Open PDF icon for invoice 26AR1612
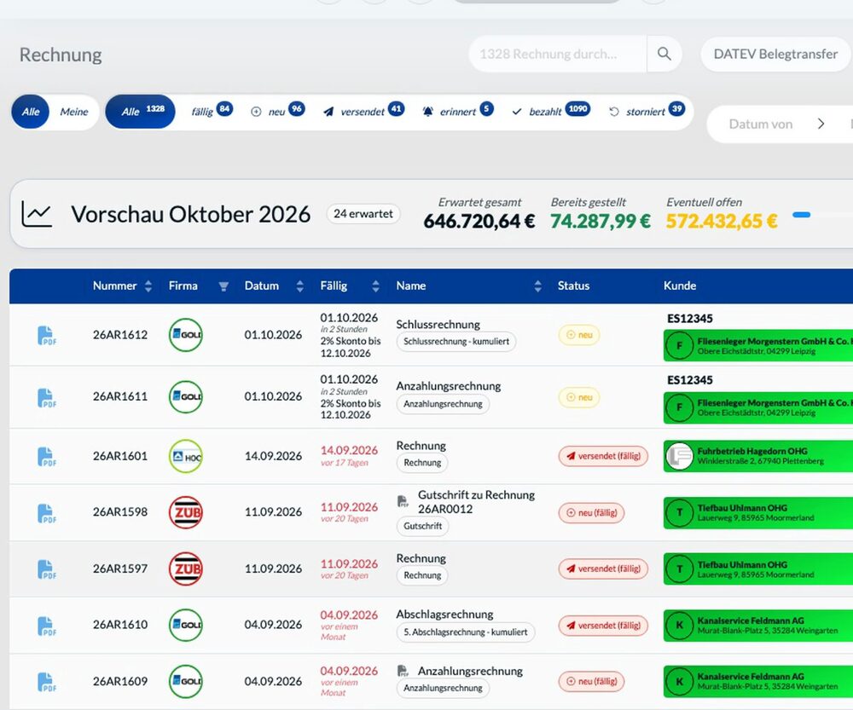 (x=47, y=336)
